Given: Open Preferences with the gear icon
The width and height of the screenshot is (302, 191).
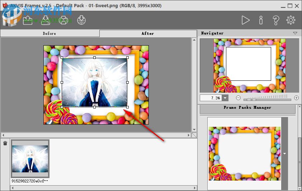Looking at the screenshot, I should point(291,20).
